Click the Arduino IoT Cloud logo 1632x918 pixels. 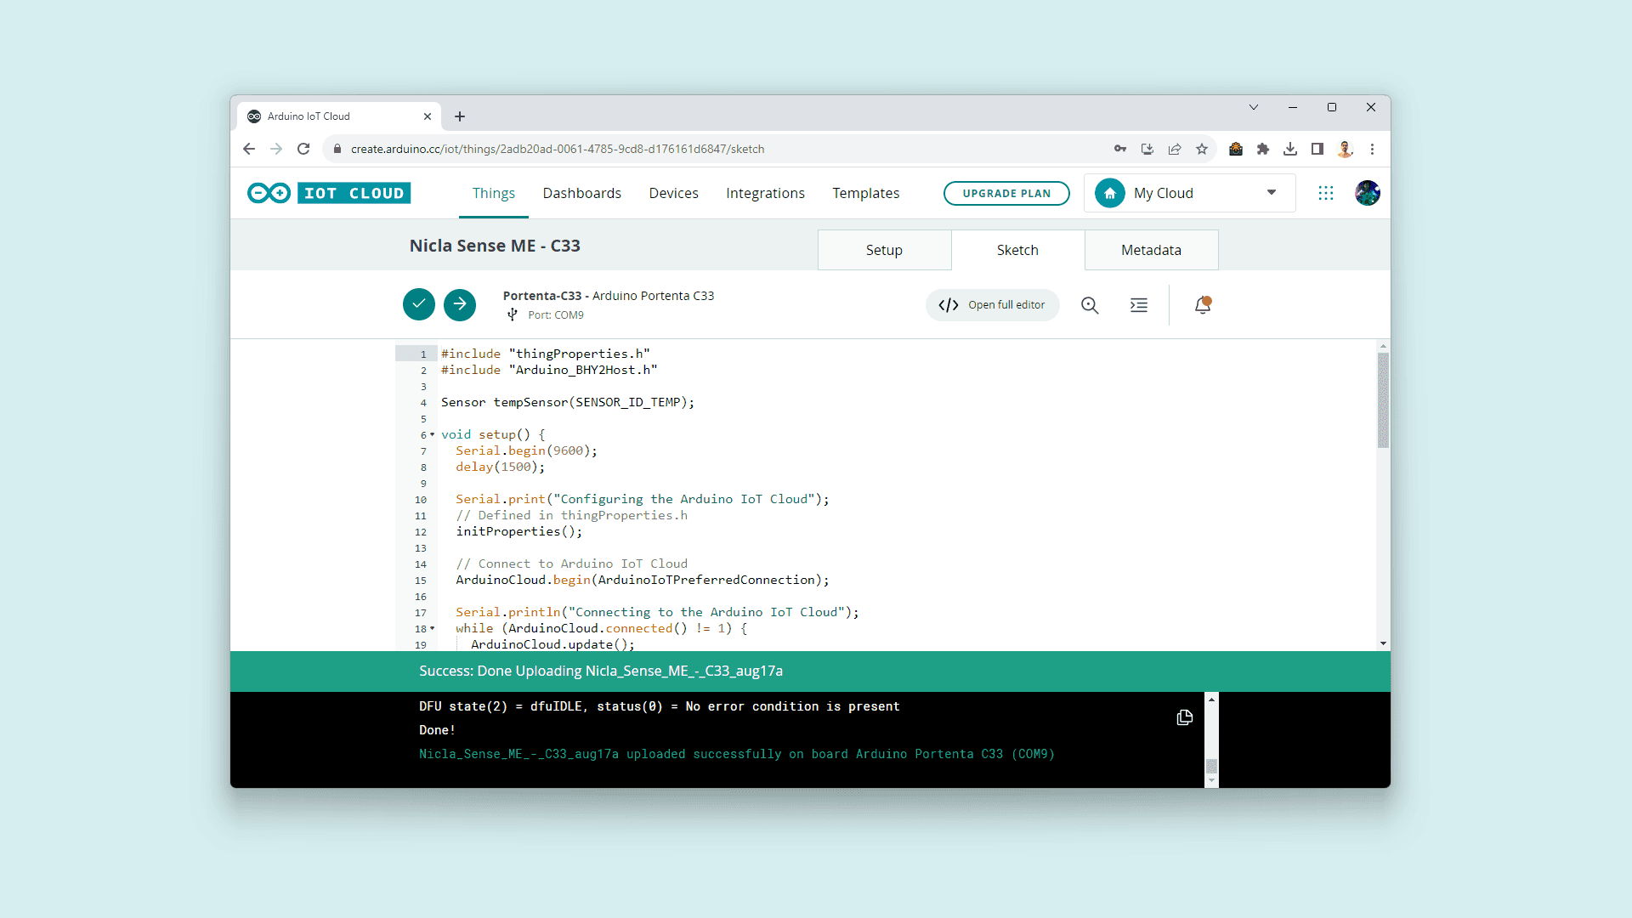330,194
